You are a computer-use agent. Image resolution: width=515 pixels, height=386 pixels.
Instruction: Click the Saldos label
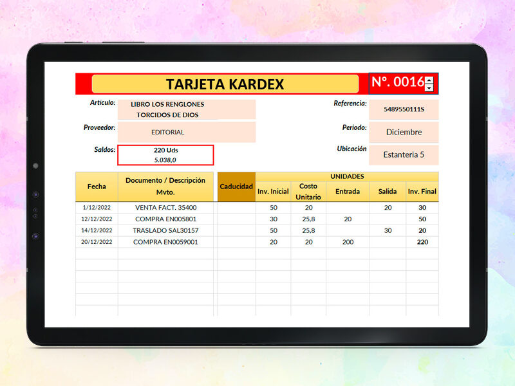click(x=105, y=150)
